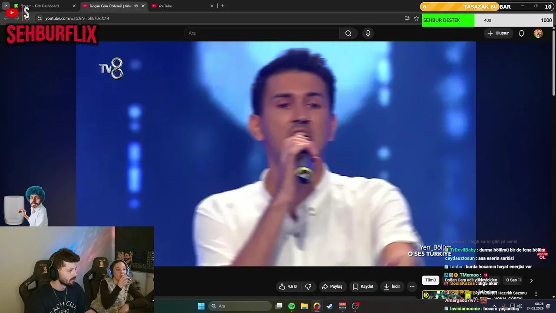Switch to the Chrome taskbar icon
Screen dimensions: 556x313
pyautogui.click(x=317, y=306)
